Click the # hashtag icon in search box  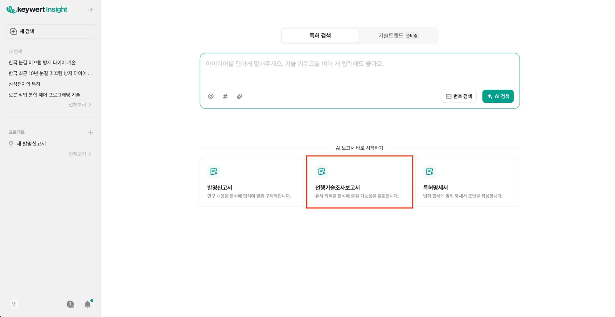point(225,96)
